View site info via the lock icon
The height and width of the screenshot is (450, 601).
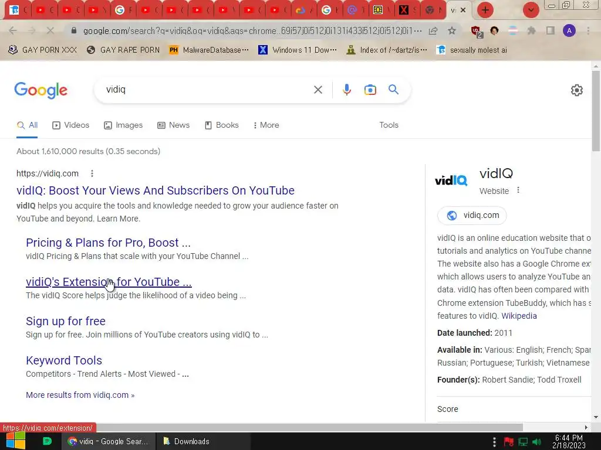(74, 30)
